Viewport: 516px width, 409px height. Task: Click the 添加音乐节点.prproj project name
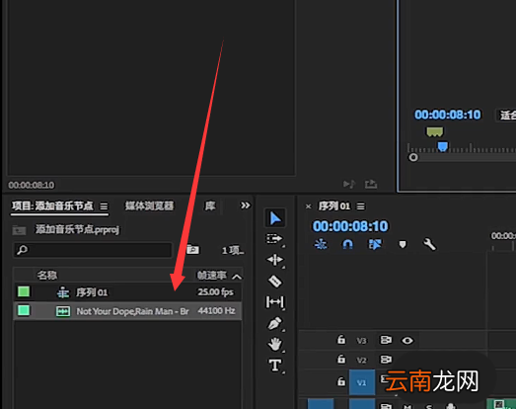click(77, 229)
